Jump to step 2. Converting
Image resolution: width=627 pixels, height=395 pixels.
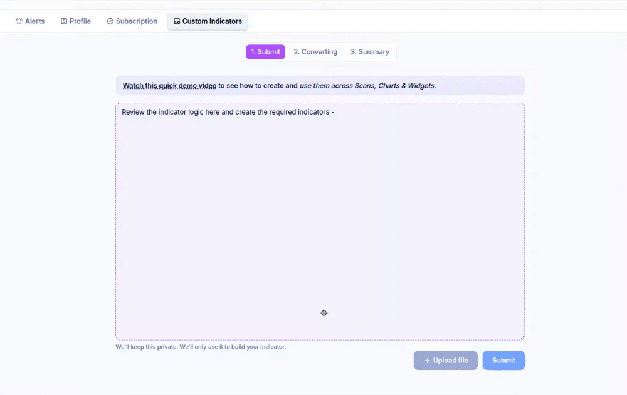click(315, 52)
